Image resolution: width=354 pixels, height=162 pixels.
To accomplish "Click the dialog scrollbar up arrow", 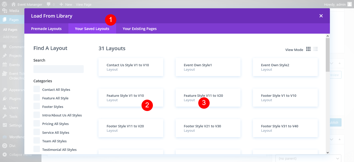I will [x=328, y=36].
